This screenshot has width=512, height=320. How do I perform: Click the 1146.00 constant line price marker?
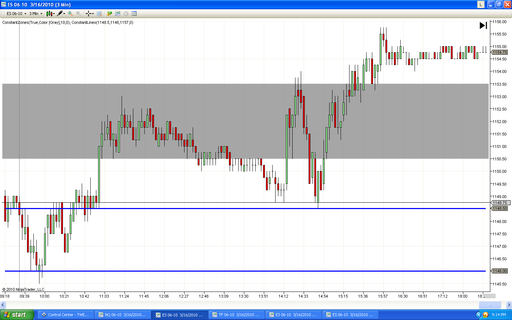(x=500, y=271)
